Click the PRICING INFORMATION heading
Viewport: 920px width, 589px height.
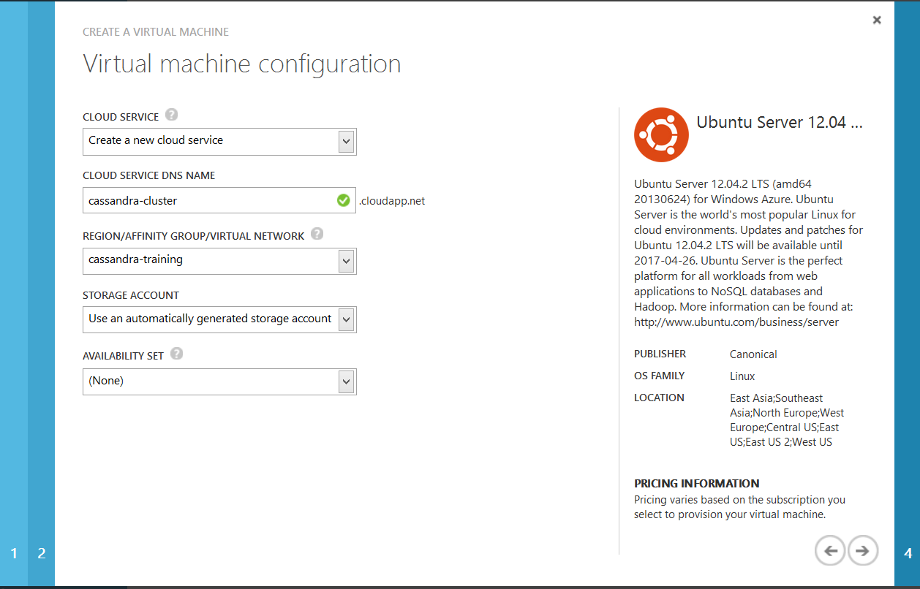(x=697, y=484)
